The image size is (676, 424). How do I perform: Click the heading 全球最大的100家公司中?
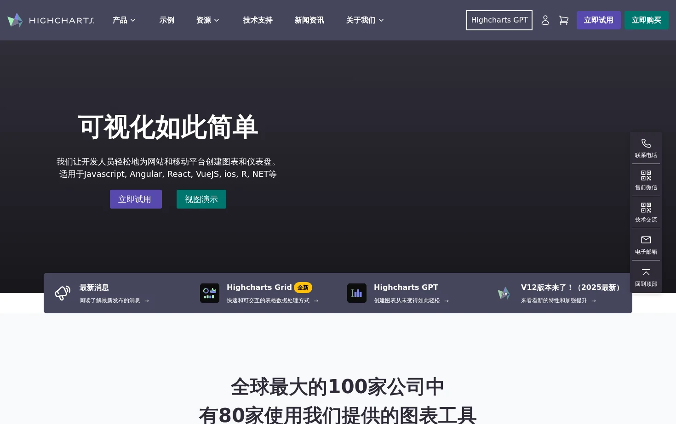click(338, 387)
